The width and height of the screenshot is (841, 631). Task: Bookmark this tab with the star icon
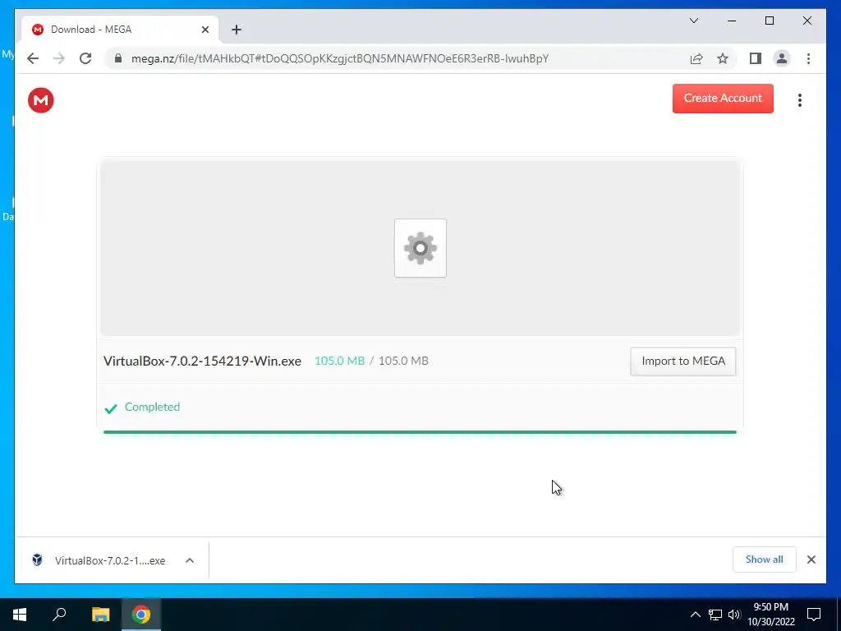(x=723, y=58)
